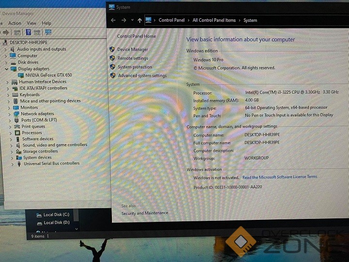The height and width of the screenshot is (262, 349).
Task: Click the Network adapters icon
Action: tap(16, 114)
